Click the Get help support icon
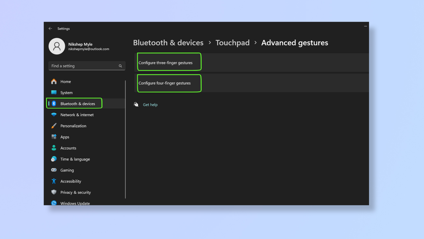 click(136, 104)
